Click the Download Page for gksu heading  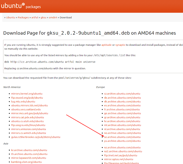89,33
